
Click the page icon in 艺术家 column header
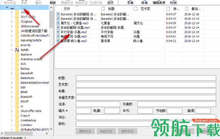click(x=135, y=9)
